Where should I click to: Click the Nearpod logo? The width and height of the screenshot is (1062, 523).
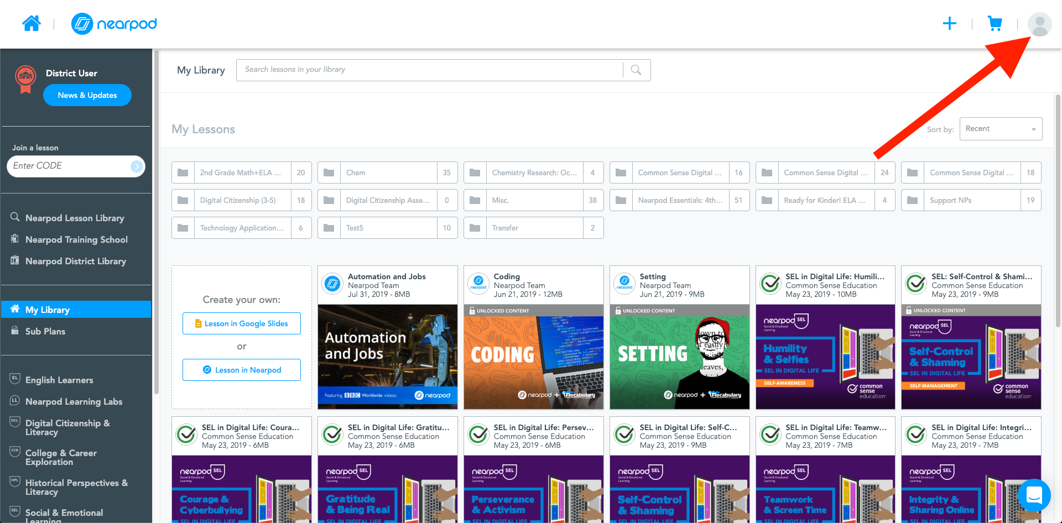pyautogui.click(x=114, y=24)
